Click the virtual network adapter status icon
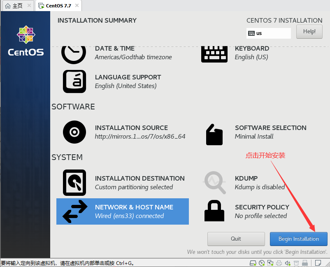This screenshot has height=267, width=330. coord(270,263)
